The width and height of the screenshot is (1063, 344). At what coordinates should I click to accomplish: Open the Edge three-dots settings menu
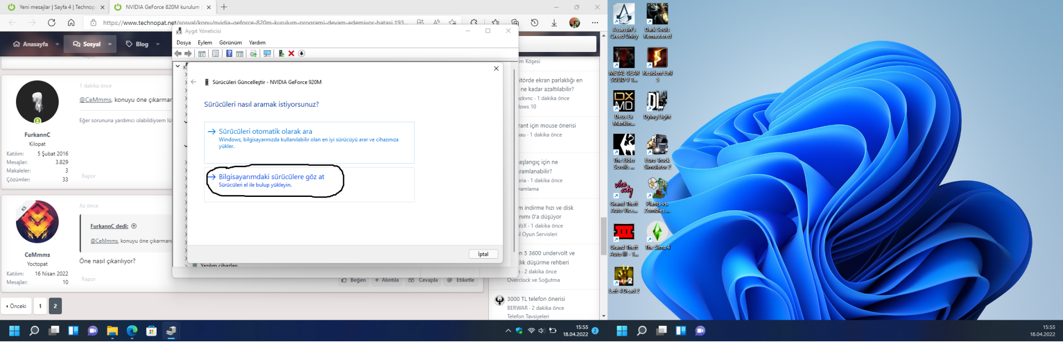pos(595,23)
